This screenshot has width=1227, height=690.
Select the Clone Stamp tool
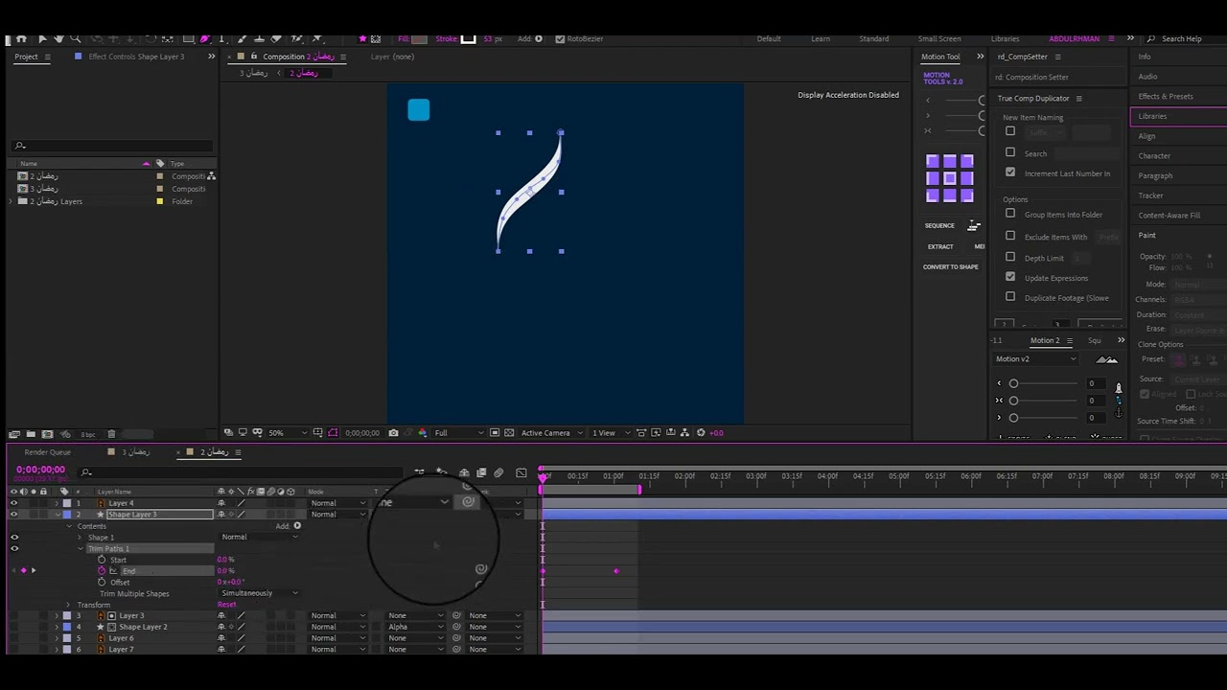pos(259,39)
